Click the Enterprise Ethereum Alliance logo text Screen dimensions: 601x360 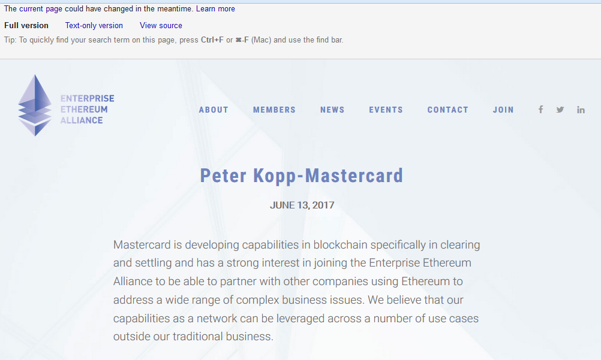tap(88, 110)
